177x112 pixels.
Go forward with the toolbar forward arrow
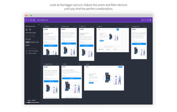click(x=29, y=20)
